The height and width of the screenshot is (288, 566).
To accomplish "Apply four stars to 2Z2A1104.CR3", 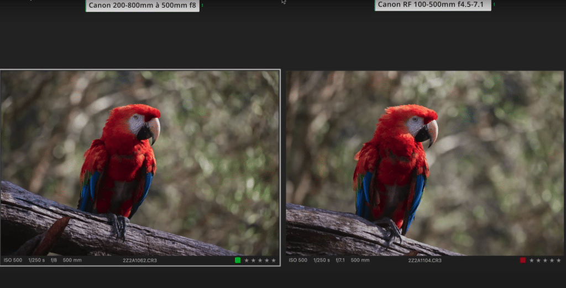I will 552,260.
